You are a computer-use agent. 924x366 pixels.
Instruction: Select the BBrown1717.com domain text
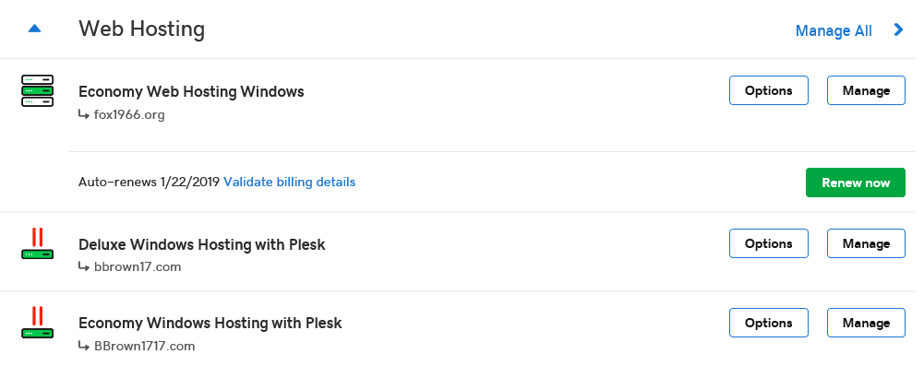click(x=144, y=346)
